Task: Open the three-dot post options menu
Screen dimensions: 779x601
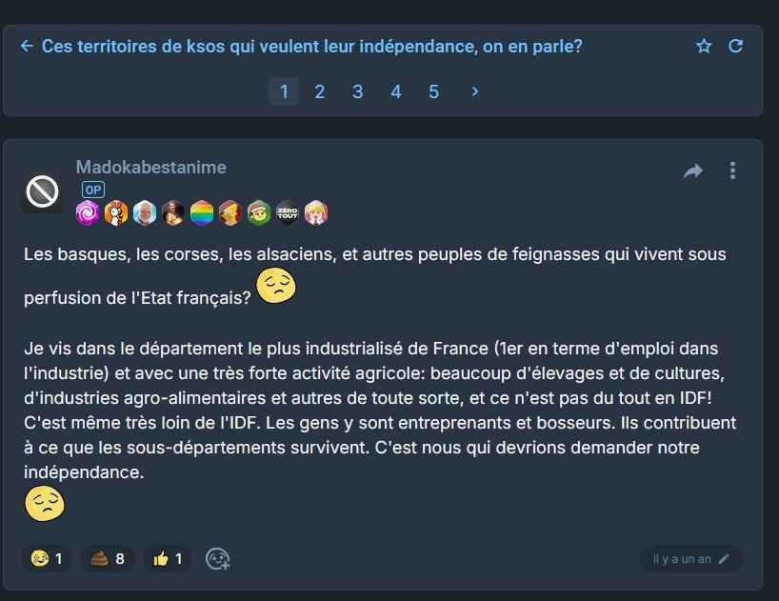Action: pos(732,170)
